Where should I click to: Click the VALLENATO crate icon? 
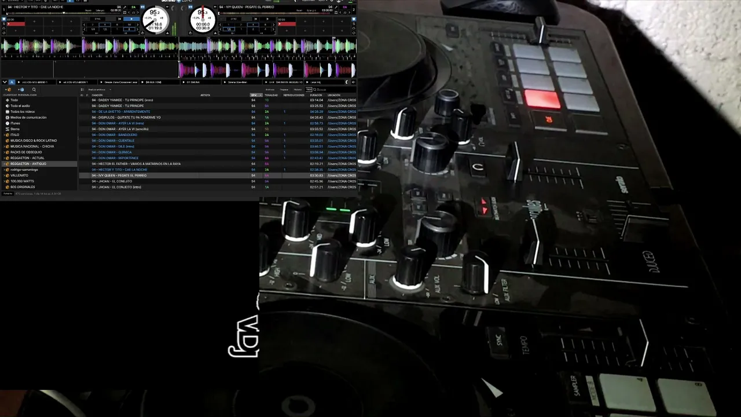tap(8, 175)
